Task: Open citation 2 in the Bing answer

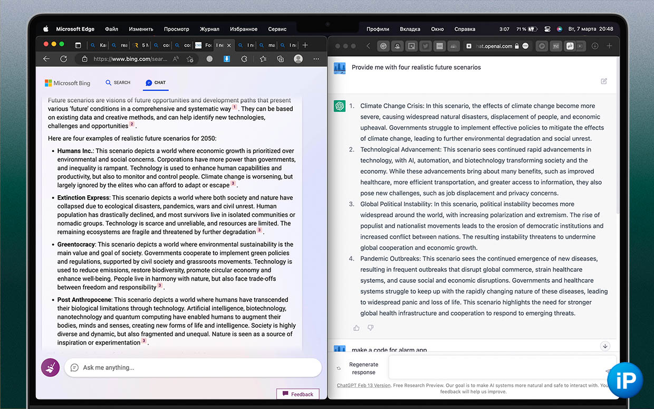Action: (x=132, y=124)
